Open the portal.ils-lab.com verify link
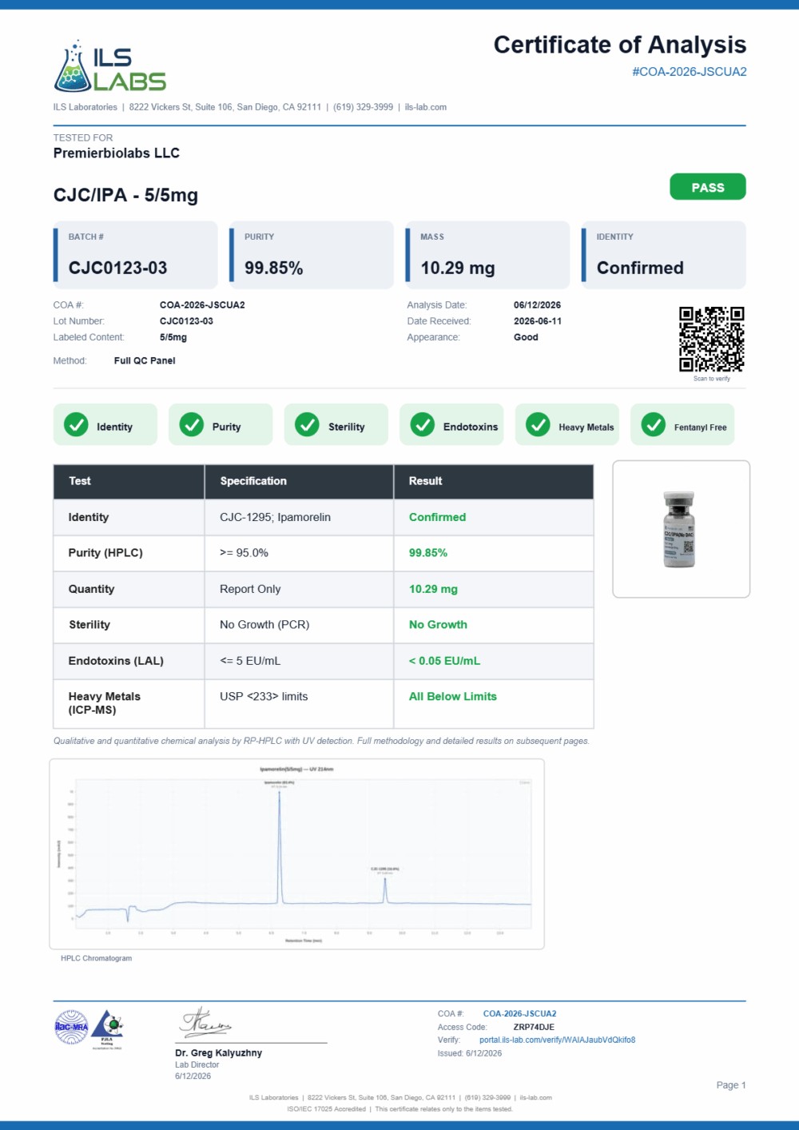799x1130 pixels. 557,1040
